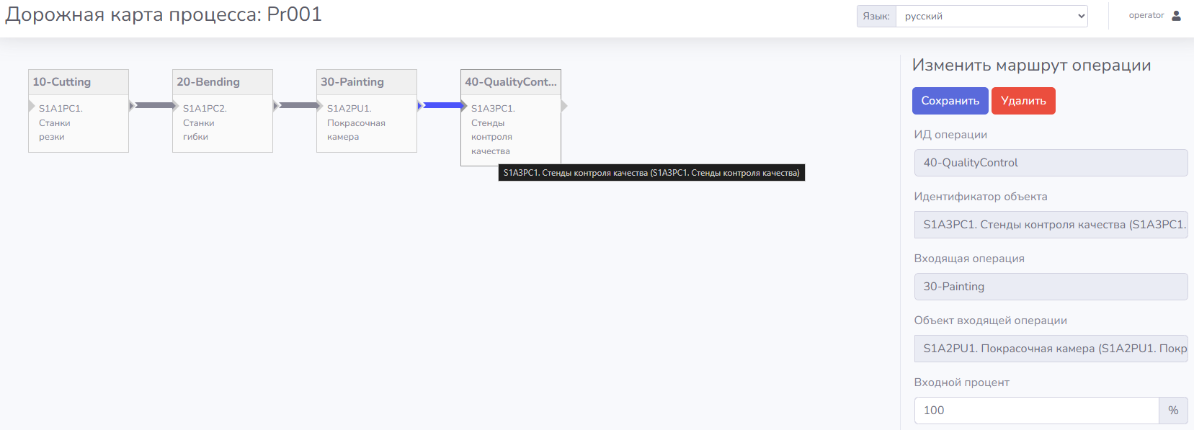Click the output port arrow of 40-QualityControl node
Image resolution: width=1194 pixels, height=430 pixels.
click(x=564, y=106)
